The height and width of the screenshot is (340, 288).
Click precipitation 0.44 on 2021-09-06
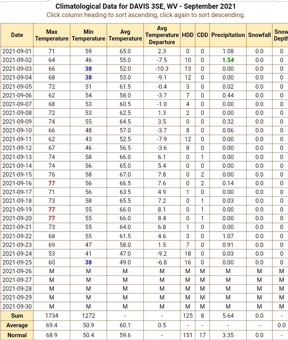coord(228,95)
